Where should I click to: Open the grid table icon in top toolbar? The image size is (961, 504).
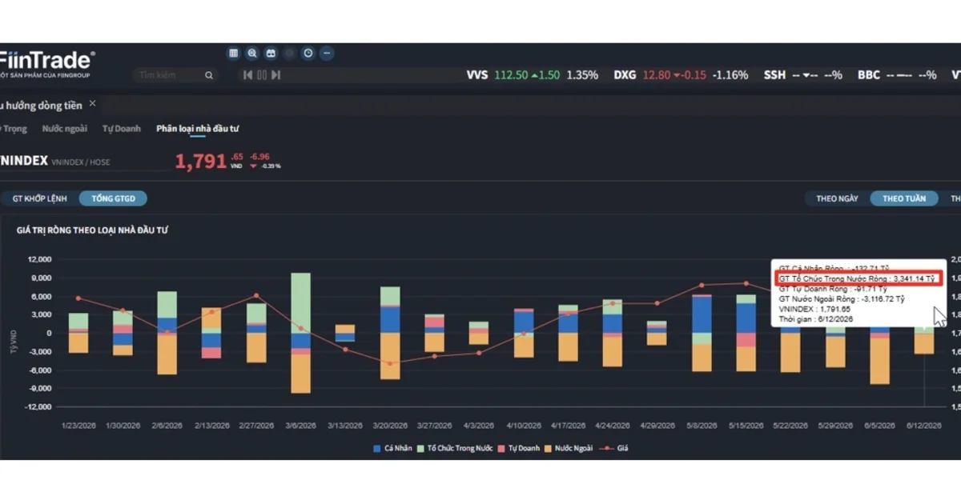pos(233,53)
